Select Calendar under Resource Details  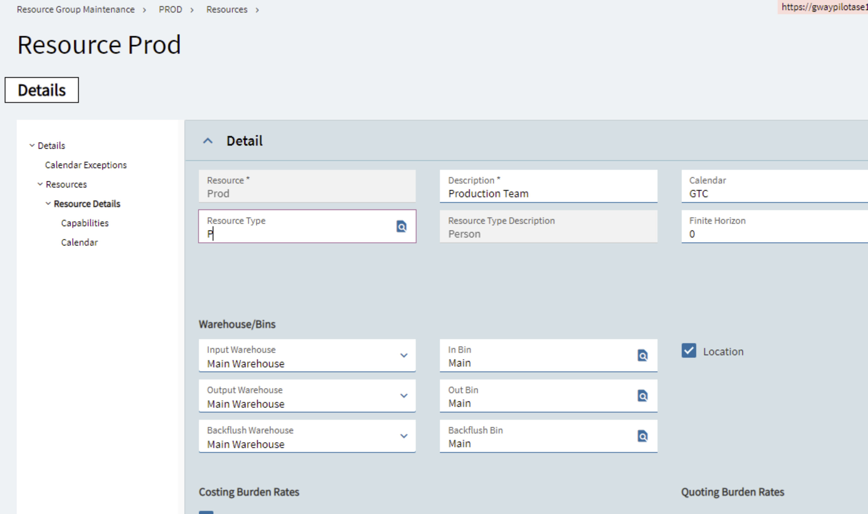[79, 242]
